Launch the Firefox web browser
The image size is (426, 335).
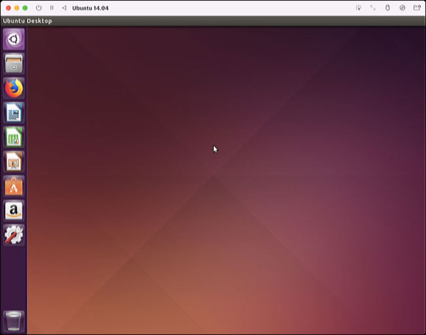[13, 88]
